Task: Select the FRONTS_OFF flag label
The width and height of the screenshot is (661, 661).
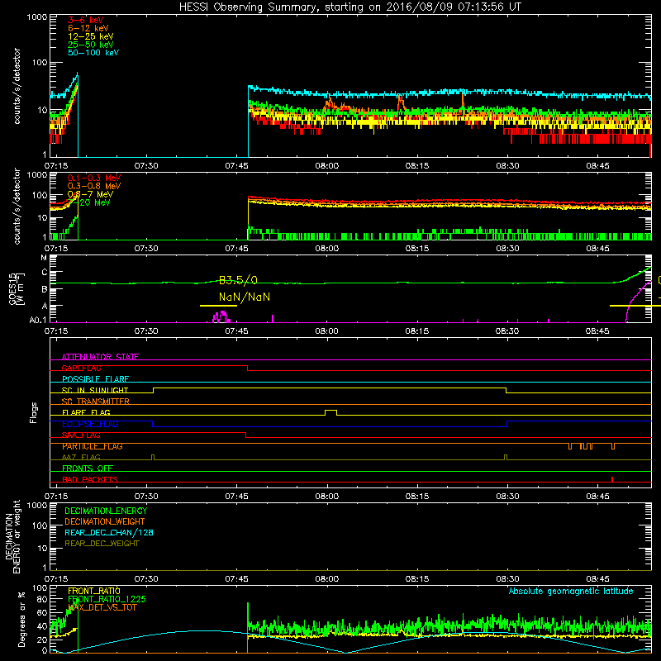Action: 88,468
